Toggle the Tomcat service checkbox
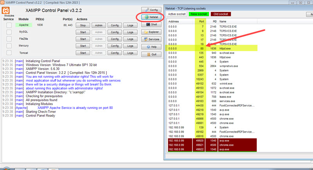This screenshot has width=313, height=170. (9, 53)
